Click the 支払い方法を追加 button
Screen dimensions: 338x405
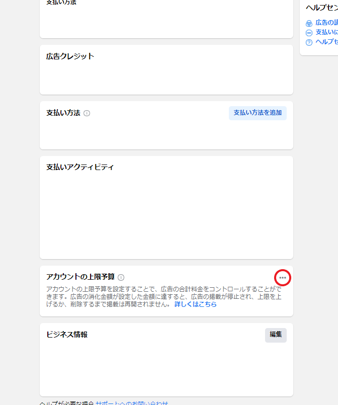point(258,113)
